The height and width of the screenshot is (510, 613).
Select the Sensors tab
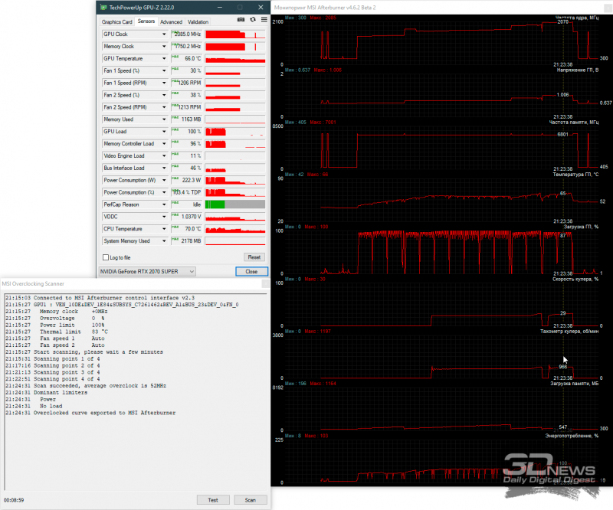coord(146,21)
